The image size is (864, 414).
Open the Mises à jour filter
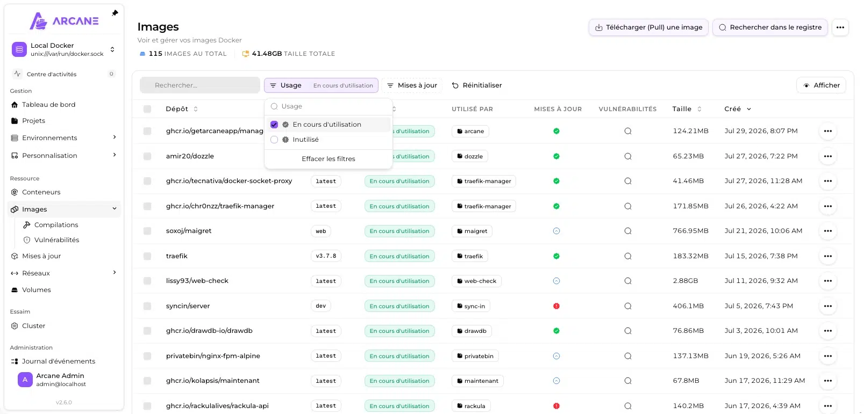click(x=412, y=85)
